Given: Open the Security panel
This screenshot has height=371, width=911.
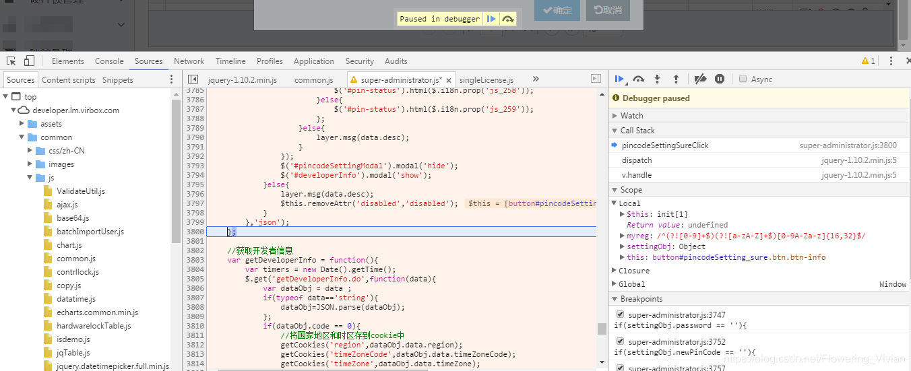Looking at the screenshot, I should pyautogui.click(x=360, y=61).
